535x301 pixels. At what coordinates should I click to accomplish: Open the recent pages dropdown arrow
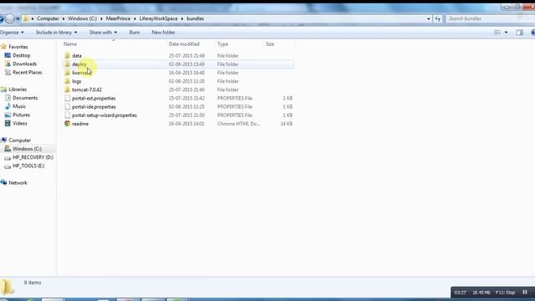(x=18, y=18)
